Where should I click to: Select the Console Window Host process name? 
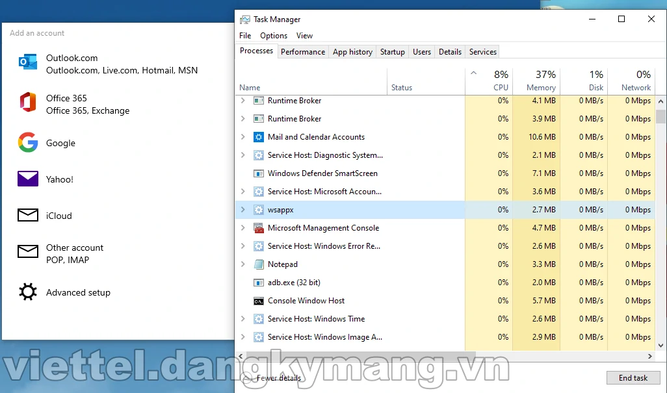[x=306, y=301]
